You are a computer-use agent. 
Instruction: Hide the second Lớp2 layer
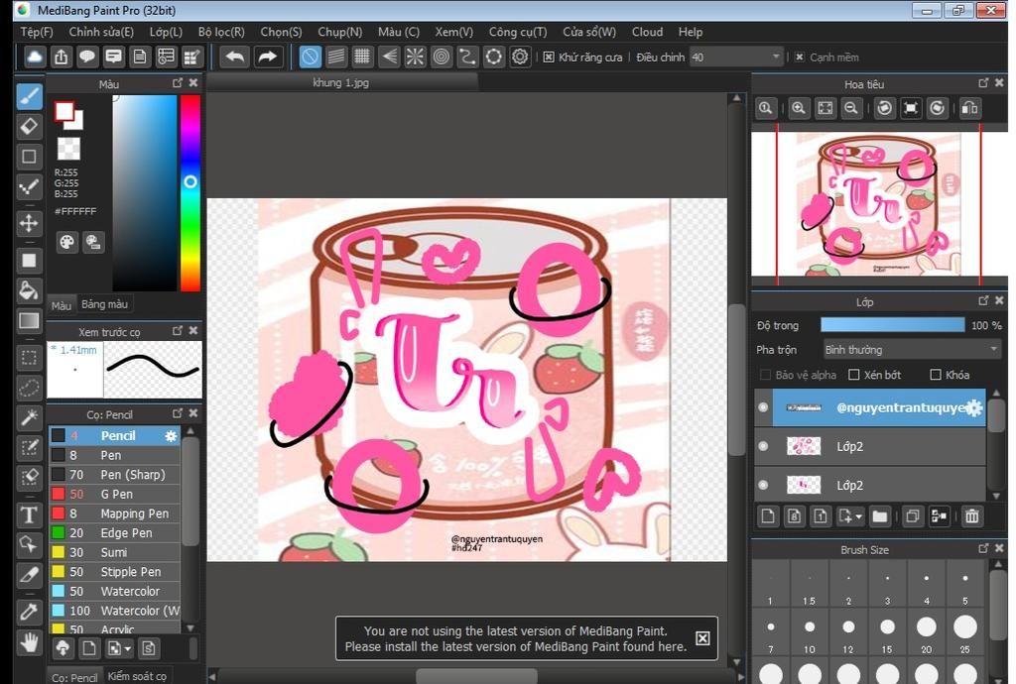[763, 485]
